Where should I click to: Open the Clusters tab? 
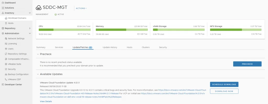coord(146,47)
